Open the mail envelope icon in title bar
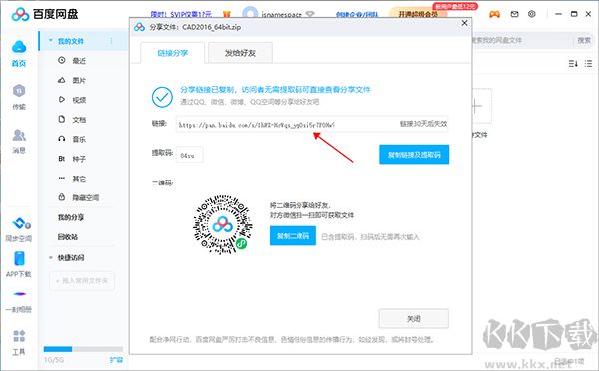 click(514, 14)
